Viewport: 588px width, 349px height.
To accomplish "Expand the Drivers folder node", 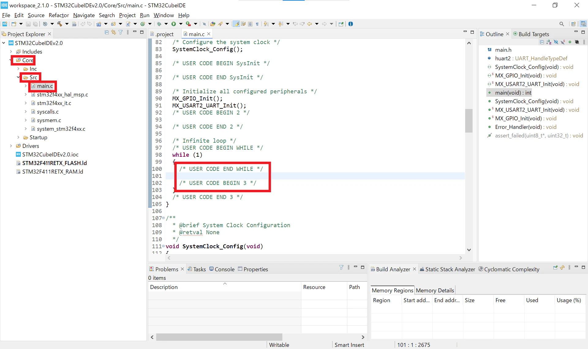I will pos(11,146).
